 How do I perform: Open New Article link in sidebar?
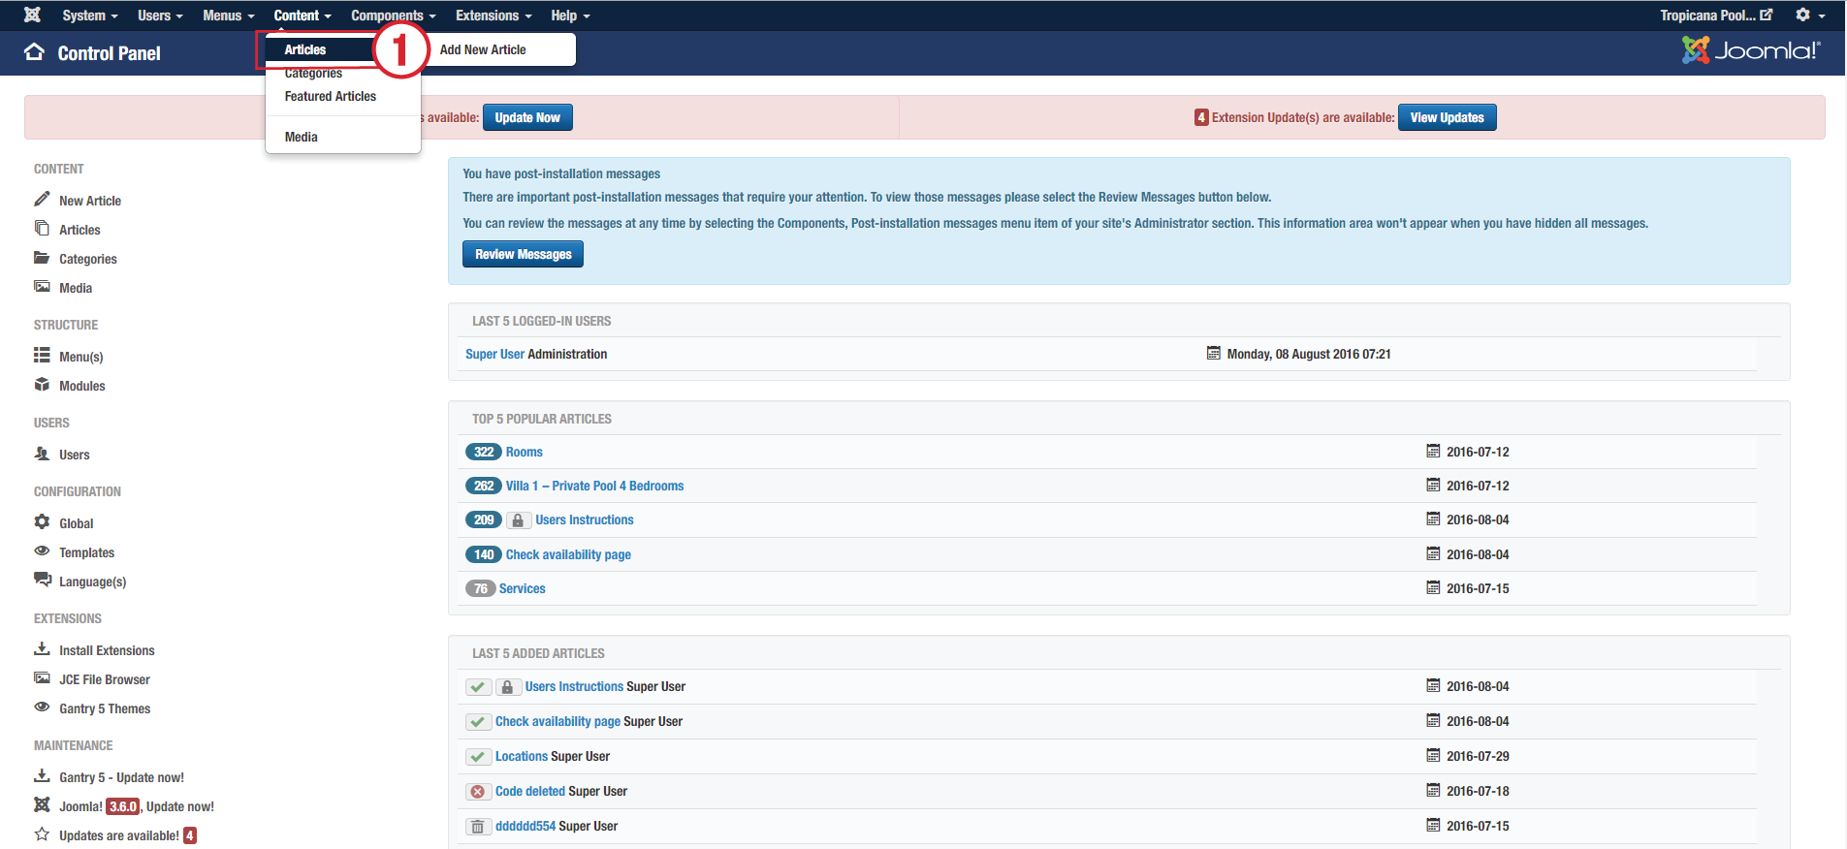pos(90,201)
